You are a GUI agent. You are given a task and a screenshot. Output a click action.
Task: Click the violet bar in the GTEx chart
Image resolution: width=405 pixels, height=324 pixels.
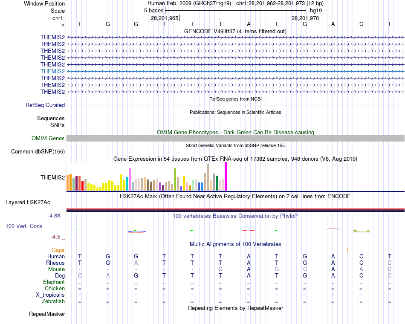(130, 179)
